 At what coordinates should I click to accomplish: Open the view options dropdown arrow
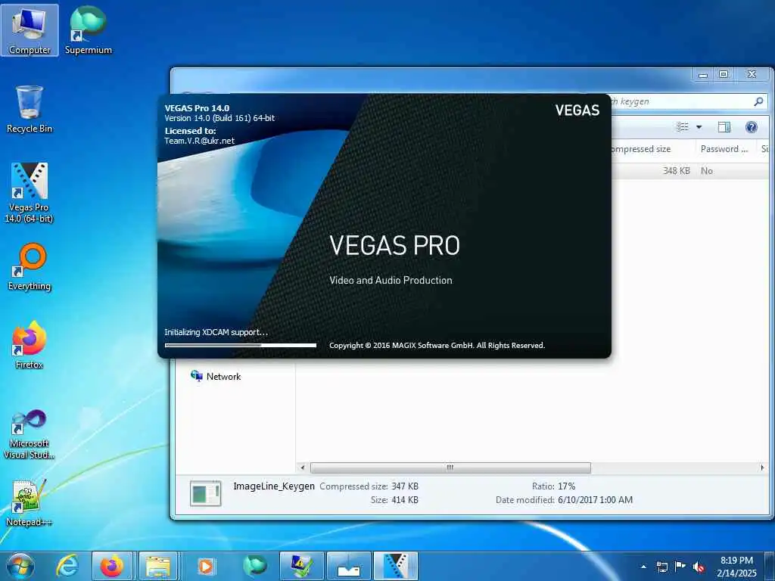[x=699, y=127]
